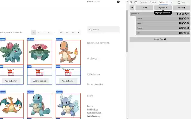Open the Elements tab in DevTools

[x=143, y=2]
